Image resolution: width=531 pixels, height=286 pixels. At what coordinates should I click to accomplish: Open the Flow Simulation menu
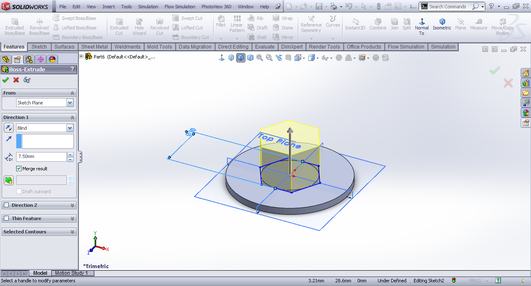tap(180, 7)
